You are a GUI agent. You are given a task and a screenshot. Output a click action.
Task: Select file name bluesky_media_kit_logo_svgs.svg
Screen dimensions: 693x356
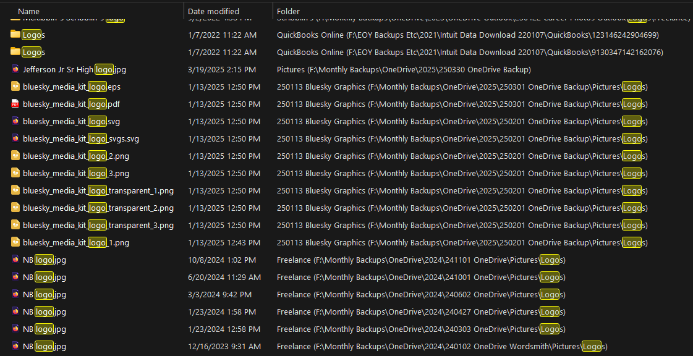pyautogui.click(x=81, y=138)
